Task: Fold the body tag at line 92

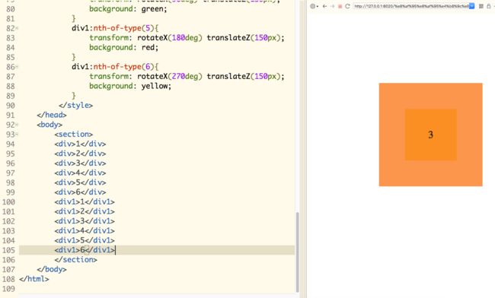Action: click(x=17, y=125)
